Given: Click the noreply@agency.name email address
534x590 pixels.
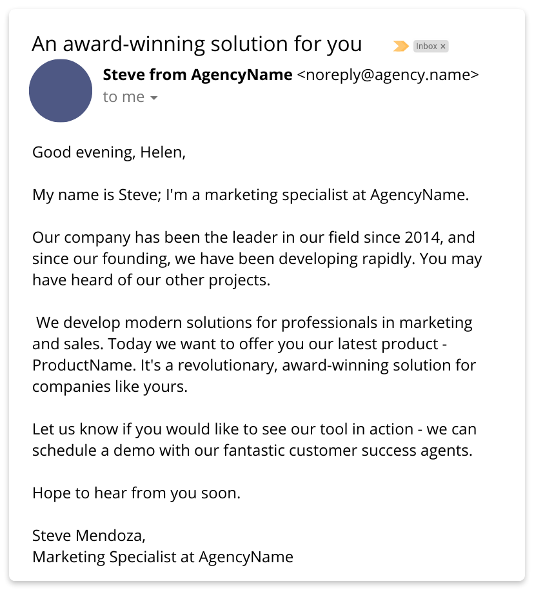Looking at the screenshot, I should point(388,75).
